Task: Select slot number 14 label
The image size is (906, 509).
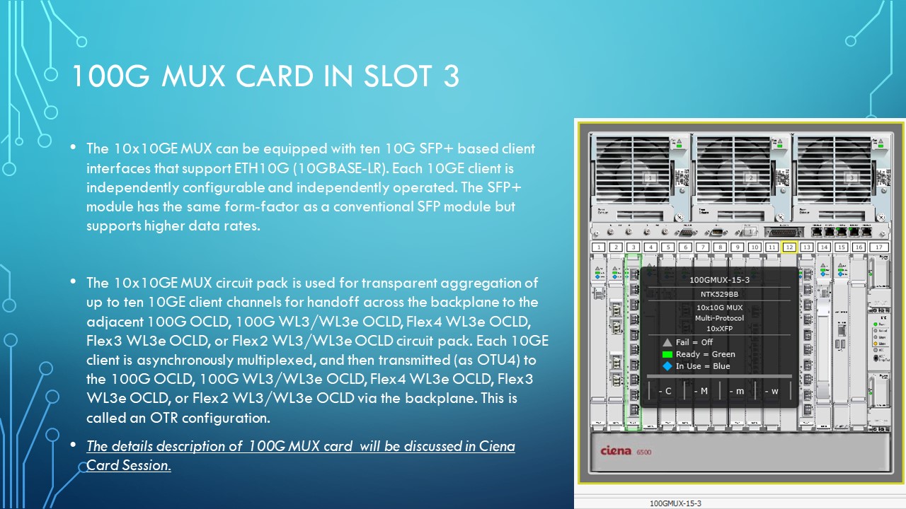Action: tap(824, 247)
